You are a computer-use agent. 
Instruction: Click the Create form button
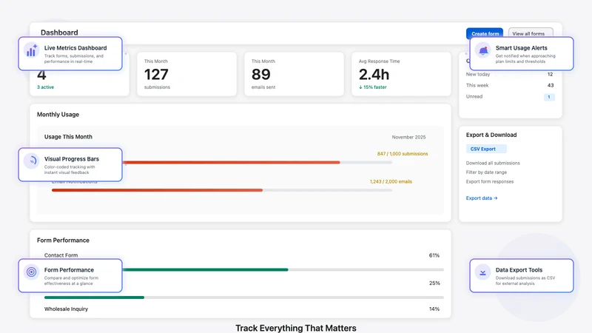[485, 33]
